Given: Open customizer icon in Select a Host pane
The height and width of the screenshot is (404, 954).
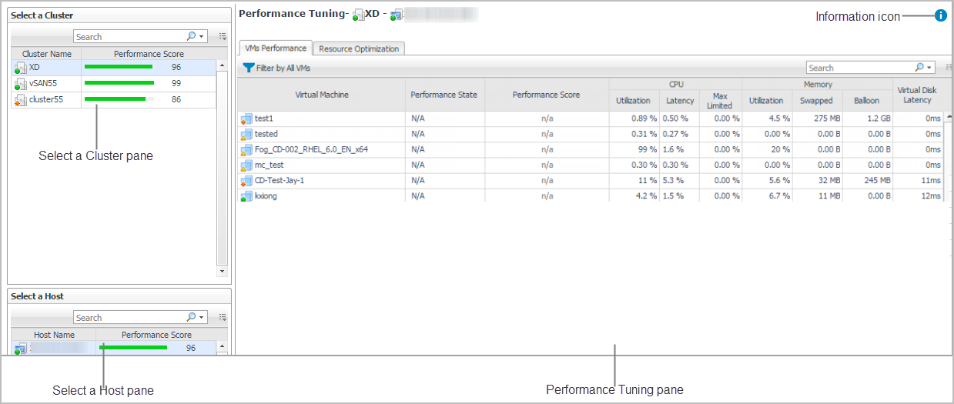Looking at the screenshot, I should (223, 317).
